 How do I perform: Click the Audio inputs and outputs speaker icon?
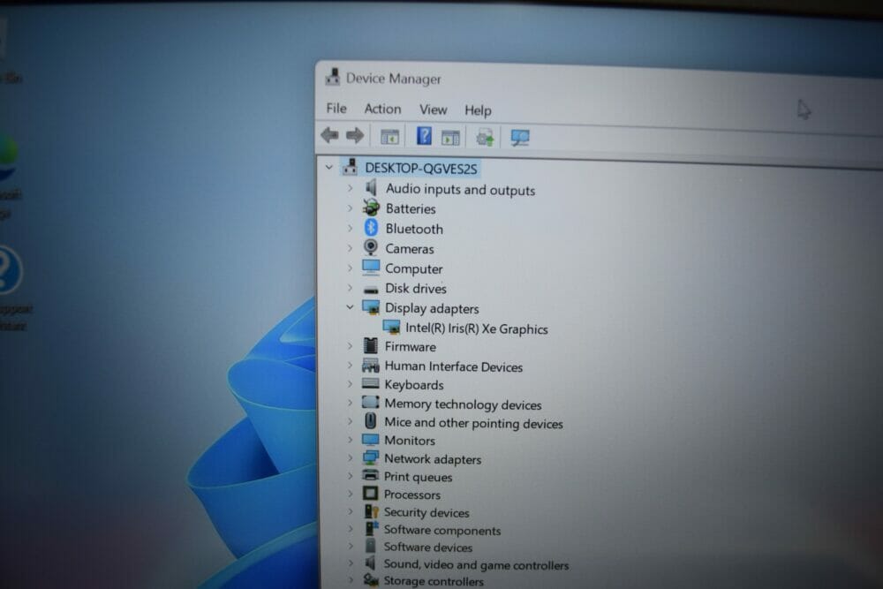coord(371,187)
